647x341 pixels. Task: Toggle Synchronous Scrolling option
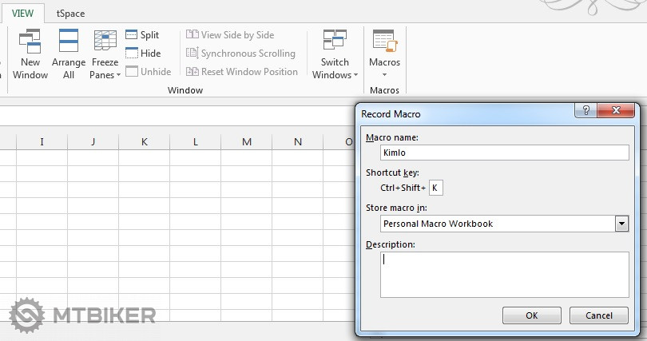pos(240,54)
